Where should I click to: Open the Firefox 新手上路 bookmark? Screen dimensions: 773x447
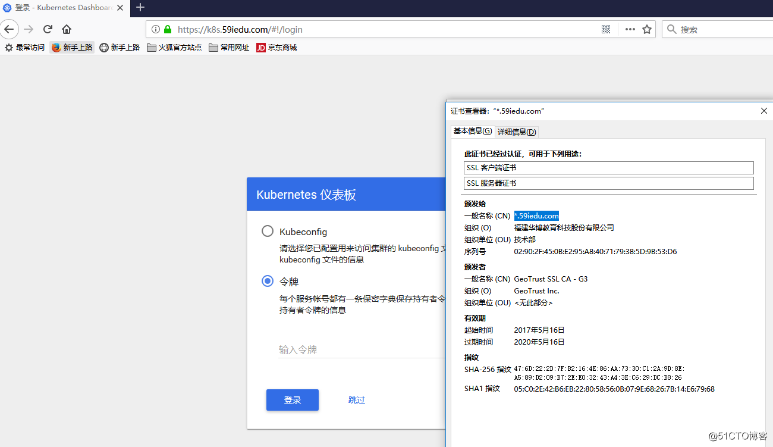pos(72,47)
